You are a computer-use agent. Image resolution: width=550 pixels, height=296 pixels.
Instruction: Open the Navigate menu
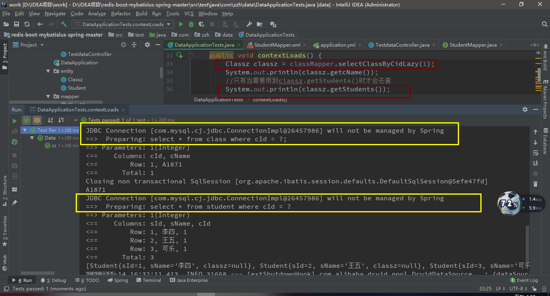(55, 14)
